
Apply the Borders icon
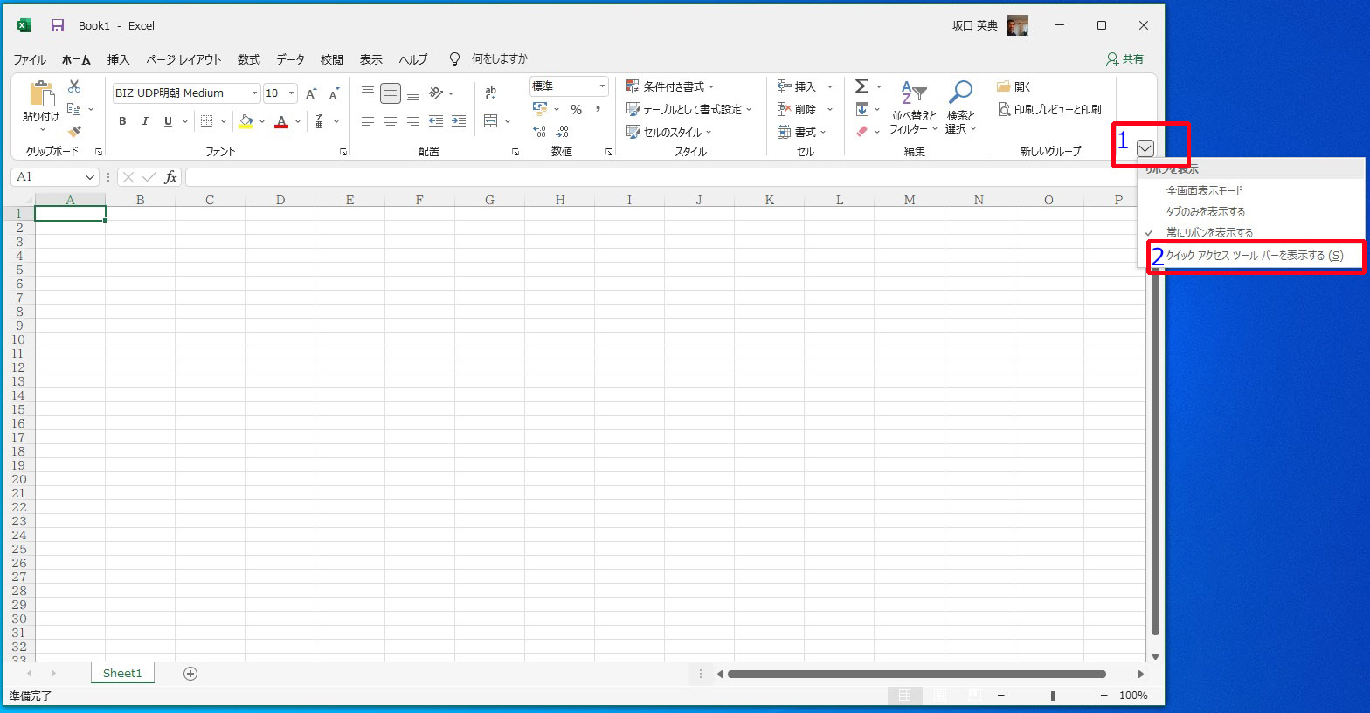(207, 121)
